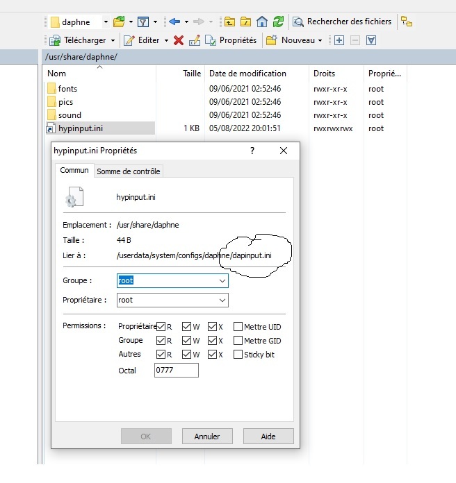
Task: Click the OK button
Action: point(146,437)
